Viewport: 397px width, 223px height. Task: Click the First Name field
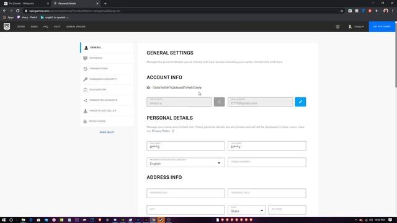pyautogui.click(x=185, y=146)
